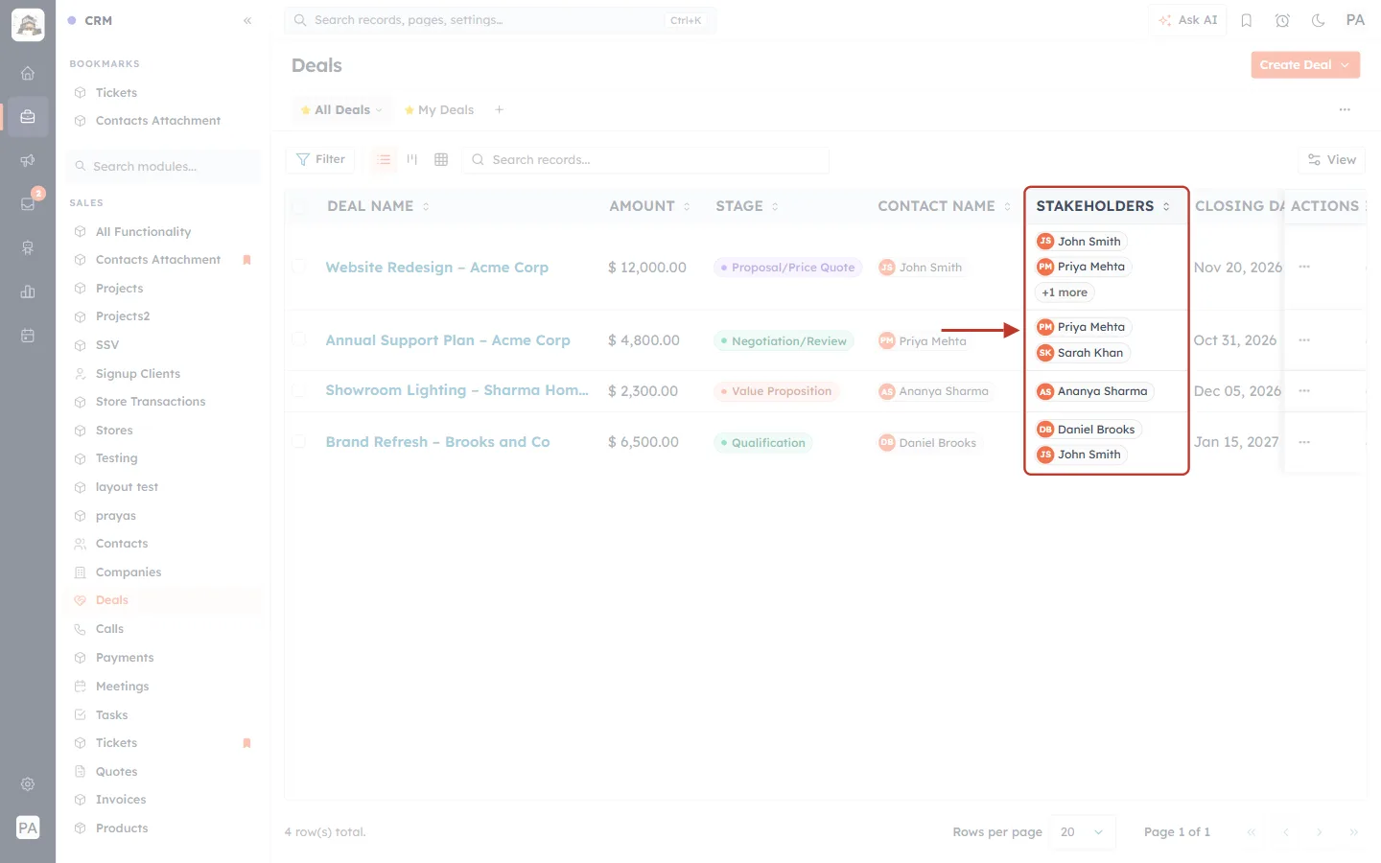
Task: Click the $ 2,300.00 amount cell
Action: coord(643,391)
